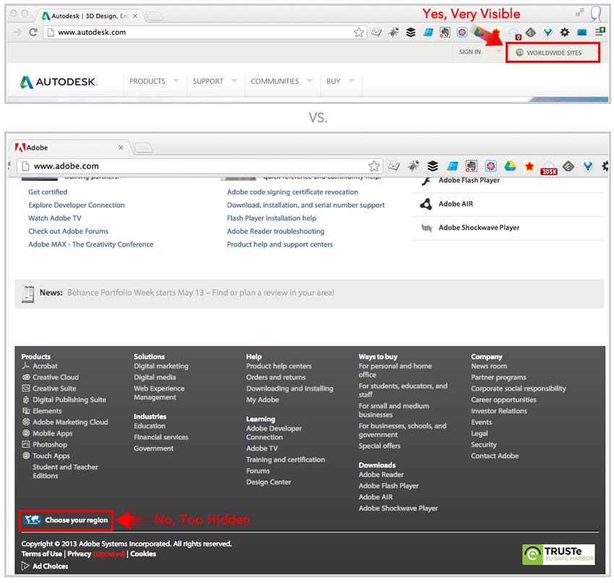Image resolution: width=614 pixels, height=583 pixels.
Task: Click the bug extension icon in Autodesk window
Action: (394, 32)
